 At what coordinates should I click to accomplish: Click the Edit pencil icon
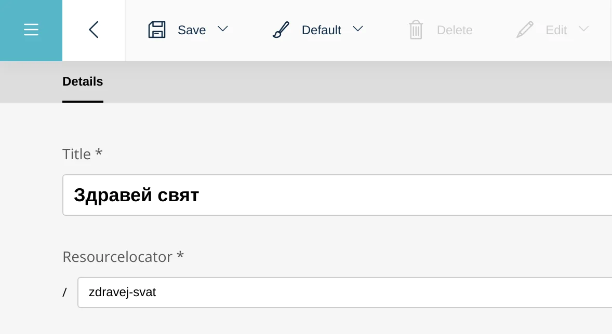point(524,30)
